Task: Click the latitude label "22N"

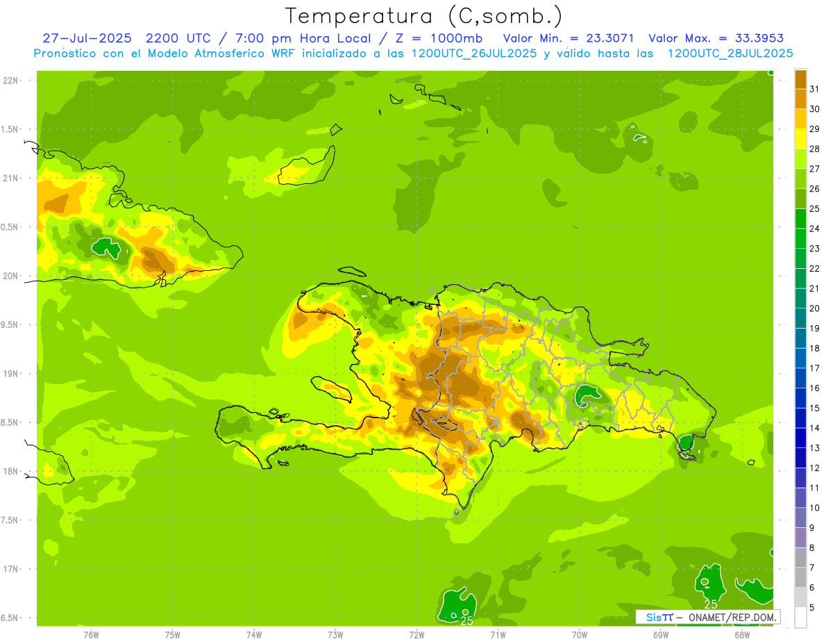Action: click(10, 81)
